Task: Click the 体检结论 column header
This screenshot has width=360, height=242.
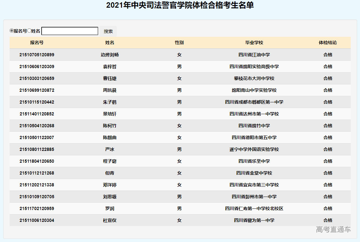Action: click(x=328, y=43)
